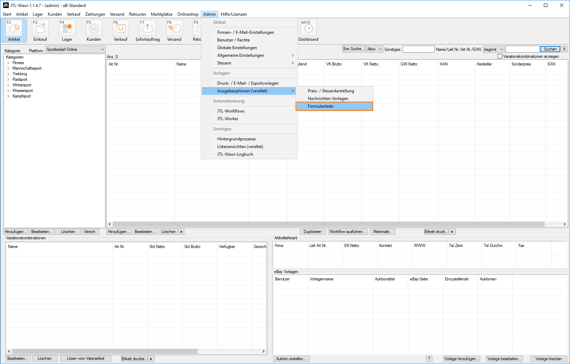Open JTL-Workflows from the Admin menu
Image resolution: width=570 pixels, height=364 pixels.
(231, 111)
